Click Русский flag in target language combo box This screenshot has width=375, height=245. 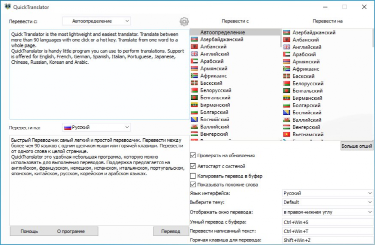(67, 128)
